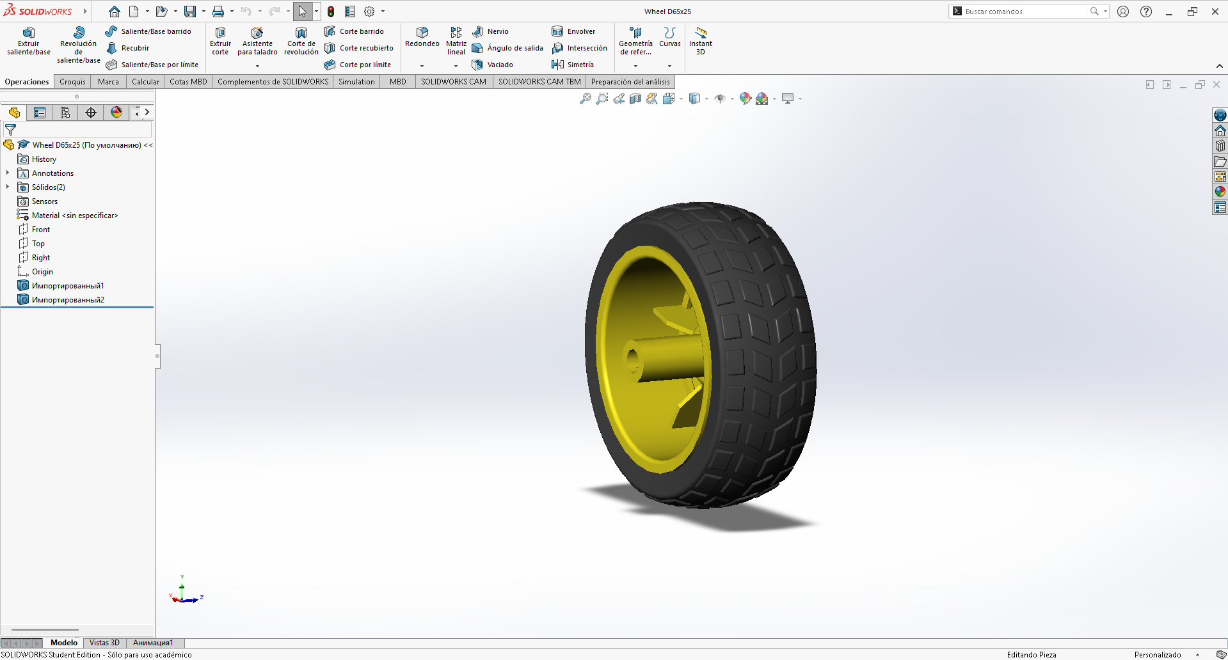Expand the SOLIDWORKS logo menu arrow
Image resolution: width=1228 pixels, height=660 pixels.
[84, 12]
